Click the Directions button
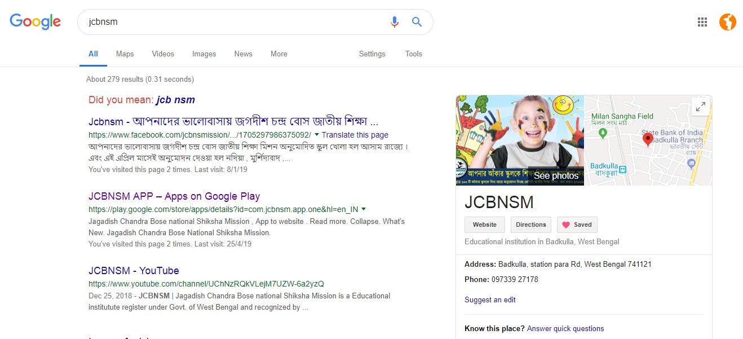This screenshot has height=339, width=743. 531,224
